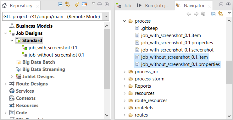This screenshot has height=120, width=233.
Task: Expand the process_storm folder
Action: [125, 79]
